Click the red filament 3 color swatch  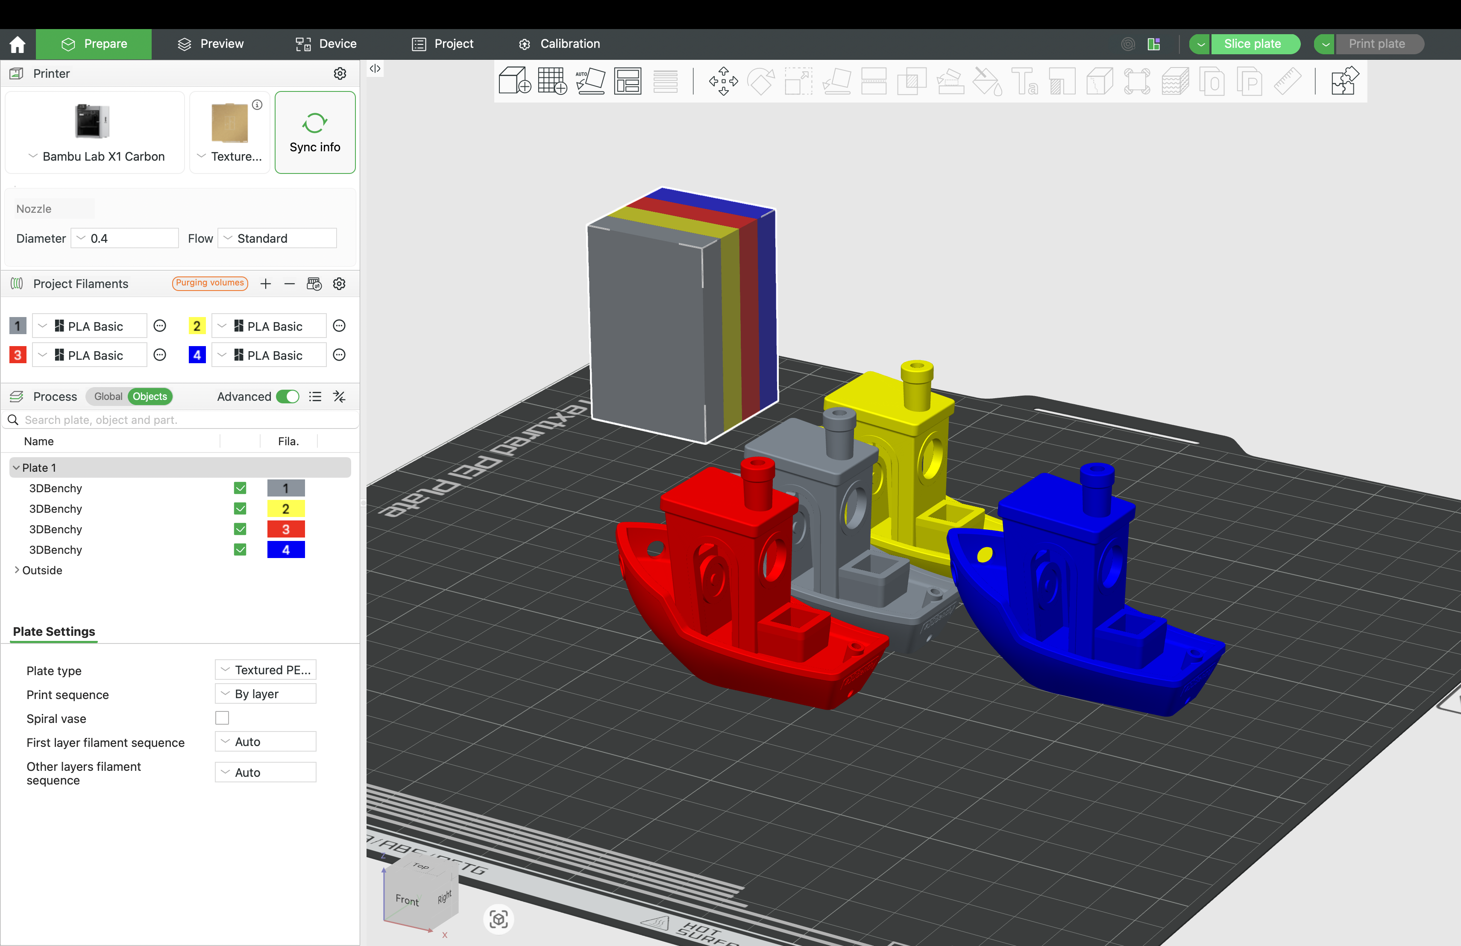click(x=18, y=355)
